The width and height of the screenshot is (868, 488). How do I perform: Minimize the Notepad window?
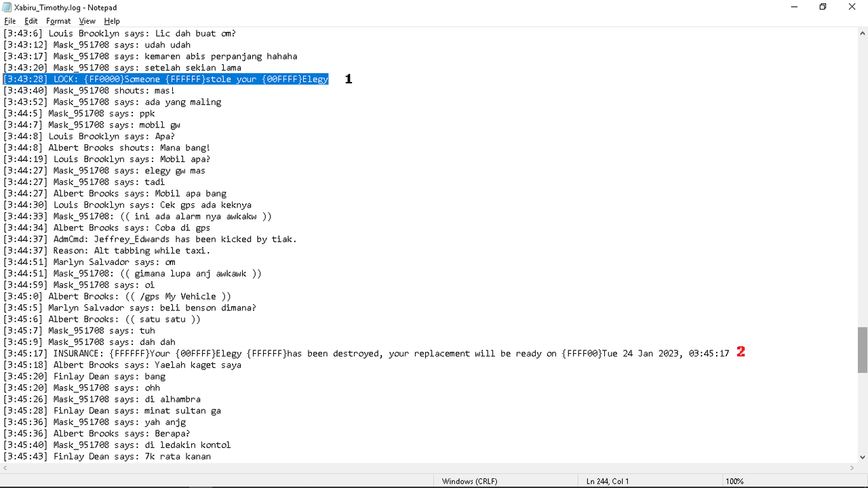[x=794, y=7]
